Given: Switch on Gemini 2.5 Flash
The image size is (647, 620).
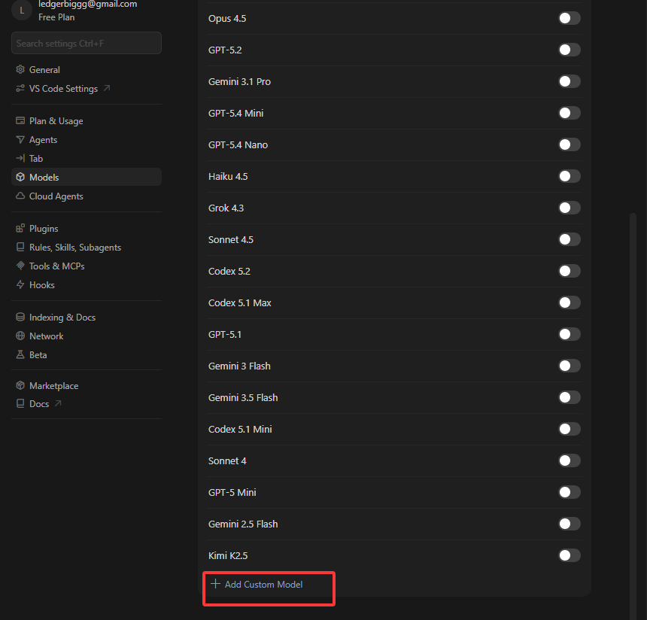Looking at the screenshot, I should click(x=570, y=524).
